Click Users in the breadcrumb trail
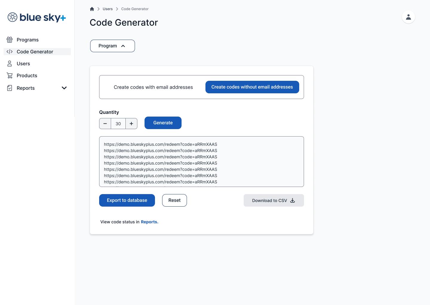 click(107, 9)
